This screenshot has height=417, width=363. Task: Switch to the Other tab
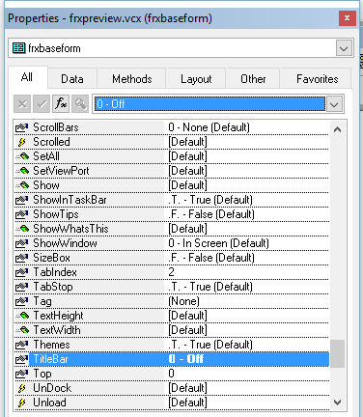pos(253,79)
